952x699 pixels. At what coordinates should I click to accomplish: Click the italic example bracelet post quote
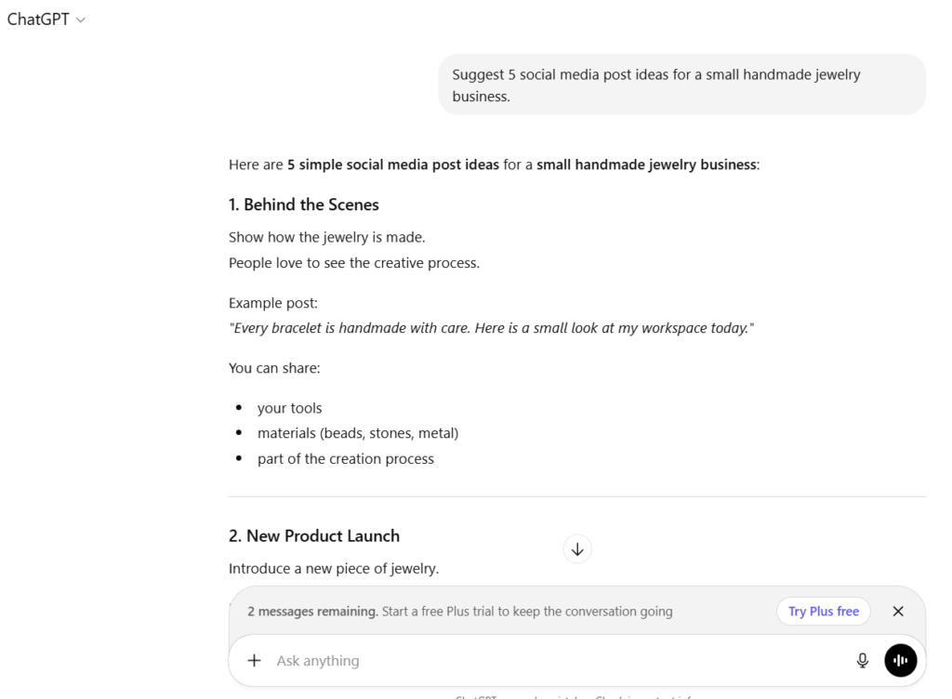491,329
